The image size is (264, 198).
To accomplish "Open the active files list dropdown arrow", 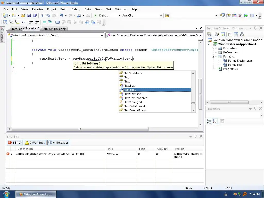I will pos(196,28).
